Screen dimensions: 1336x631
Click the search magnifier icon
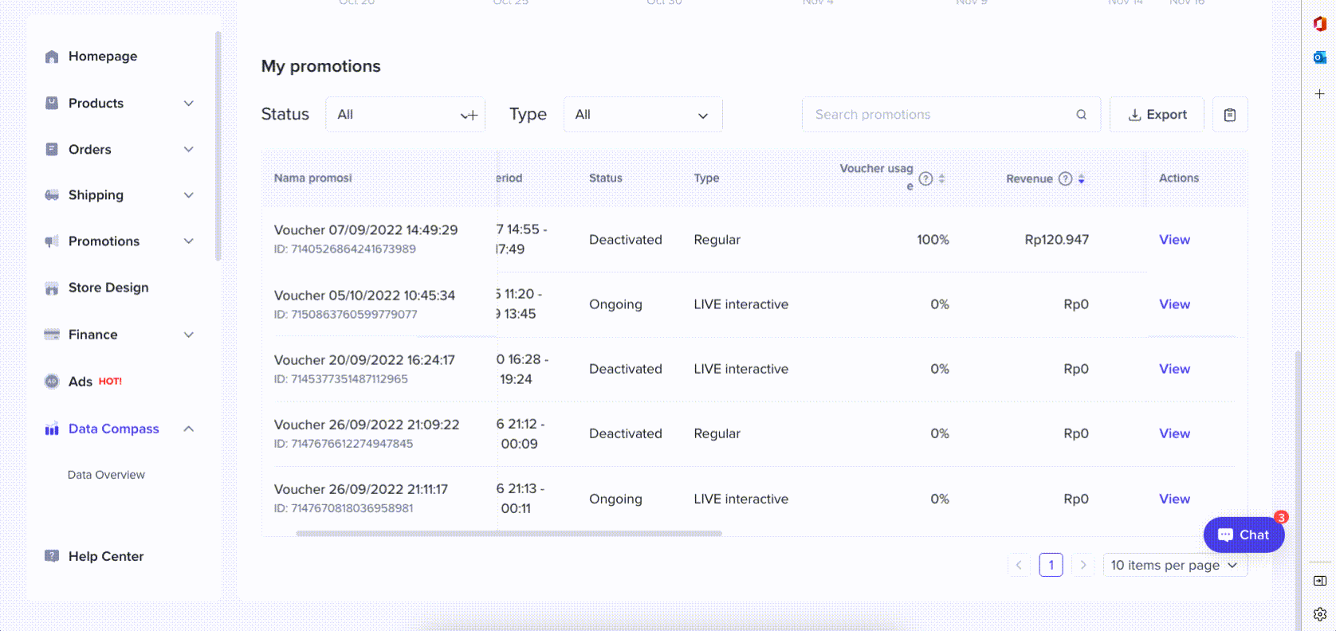[1081, 115]
